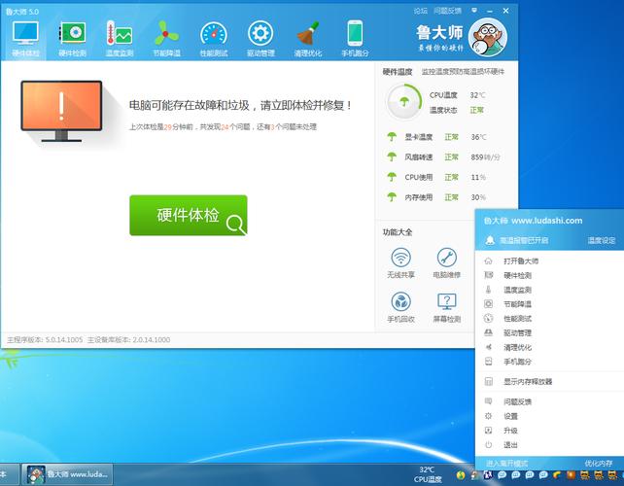Open the 硬件体检 tab in the top toolbar
Viewport: 624px width, 486px height.
click(25, 39)
